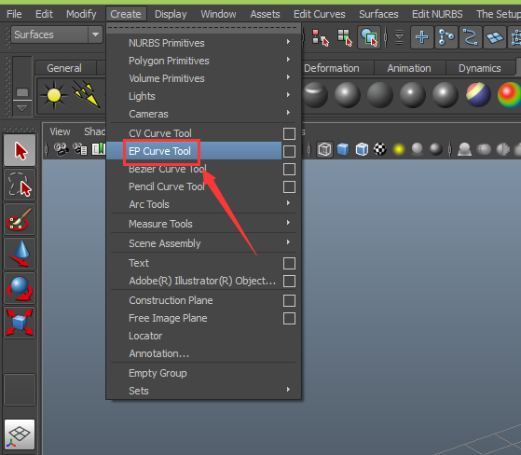Viewport: 521px width, 455px height.
Task: Toggle use all lights yellow ball icon
Action: tap(399, 149)
